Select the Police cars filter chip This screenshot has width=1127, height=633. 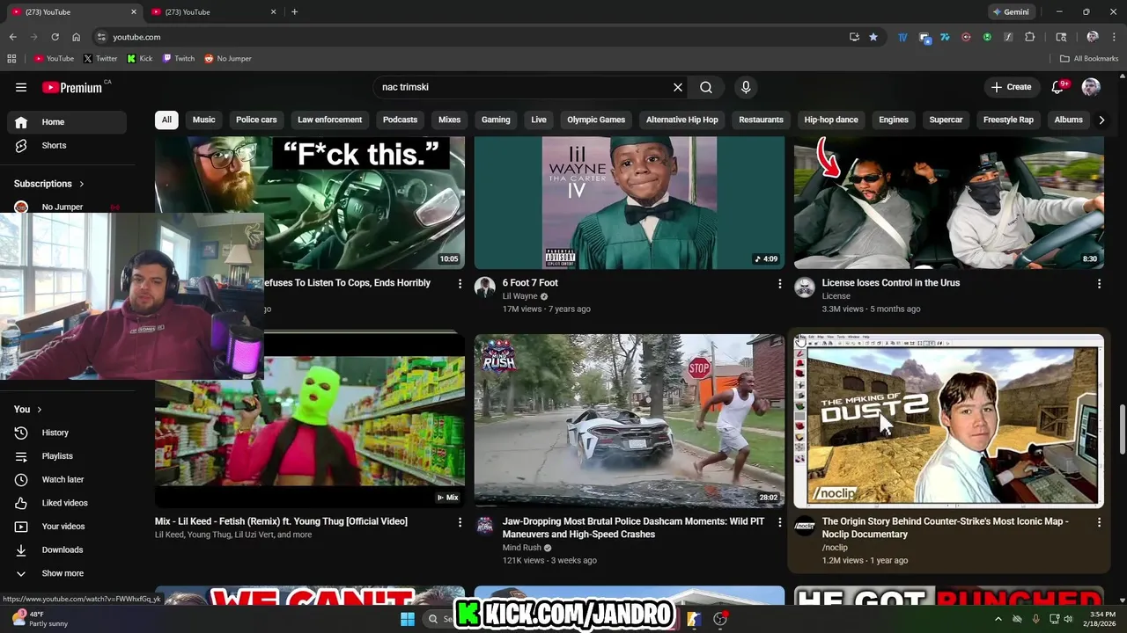coord(256,120)
